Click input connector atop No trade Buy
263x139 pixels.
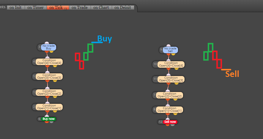47,43
